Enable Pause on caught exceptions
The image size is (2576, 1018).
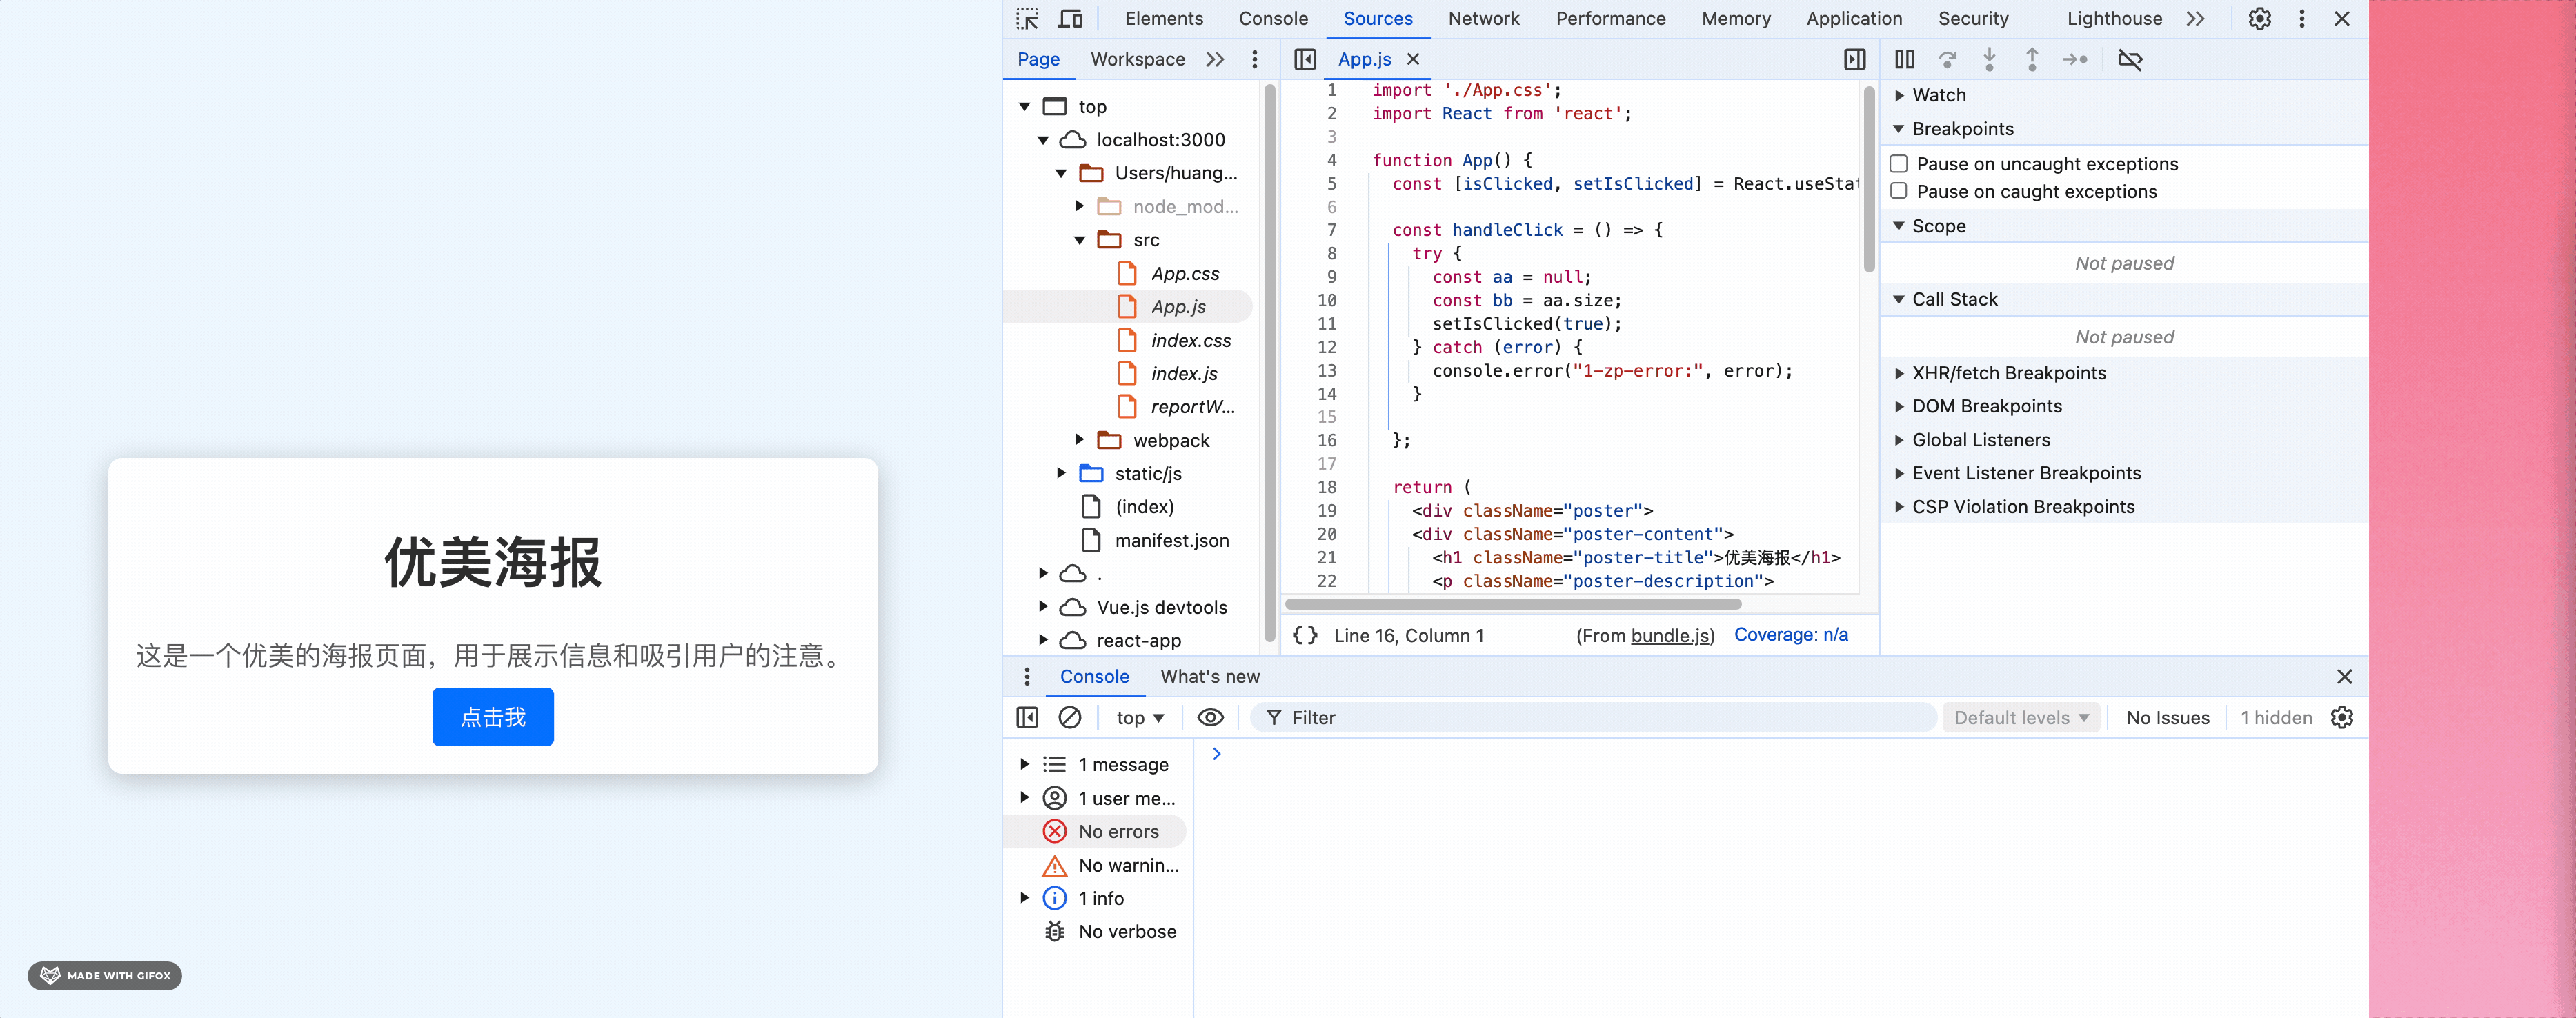pos(1899,191)
